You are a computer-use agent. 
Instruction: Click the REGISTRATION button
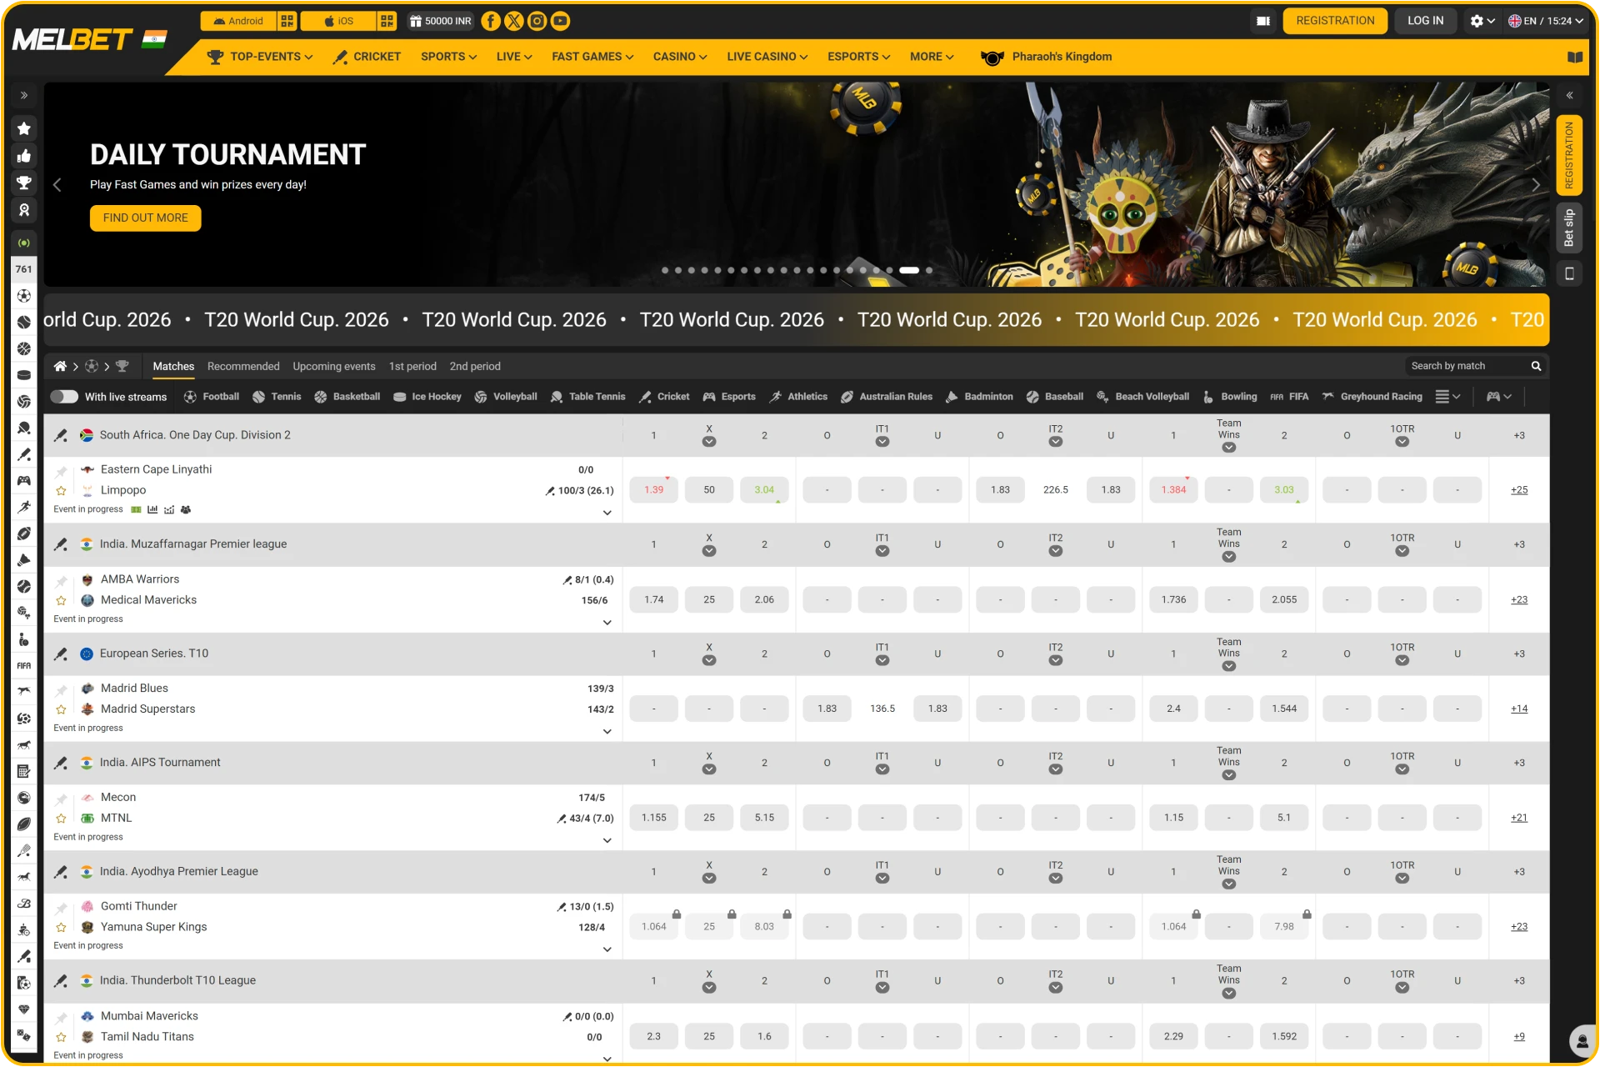pyautogui.click(x=1335, y=21)
